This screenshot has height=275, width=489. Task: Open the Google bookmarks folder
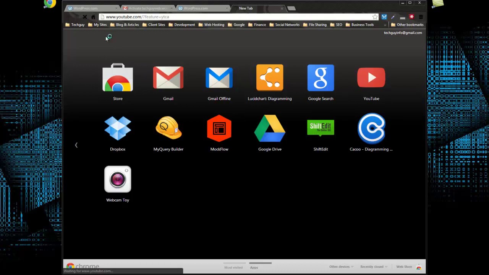point(236,25)
